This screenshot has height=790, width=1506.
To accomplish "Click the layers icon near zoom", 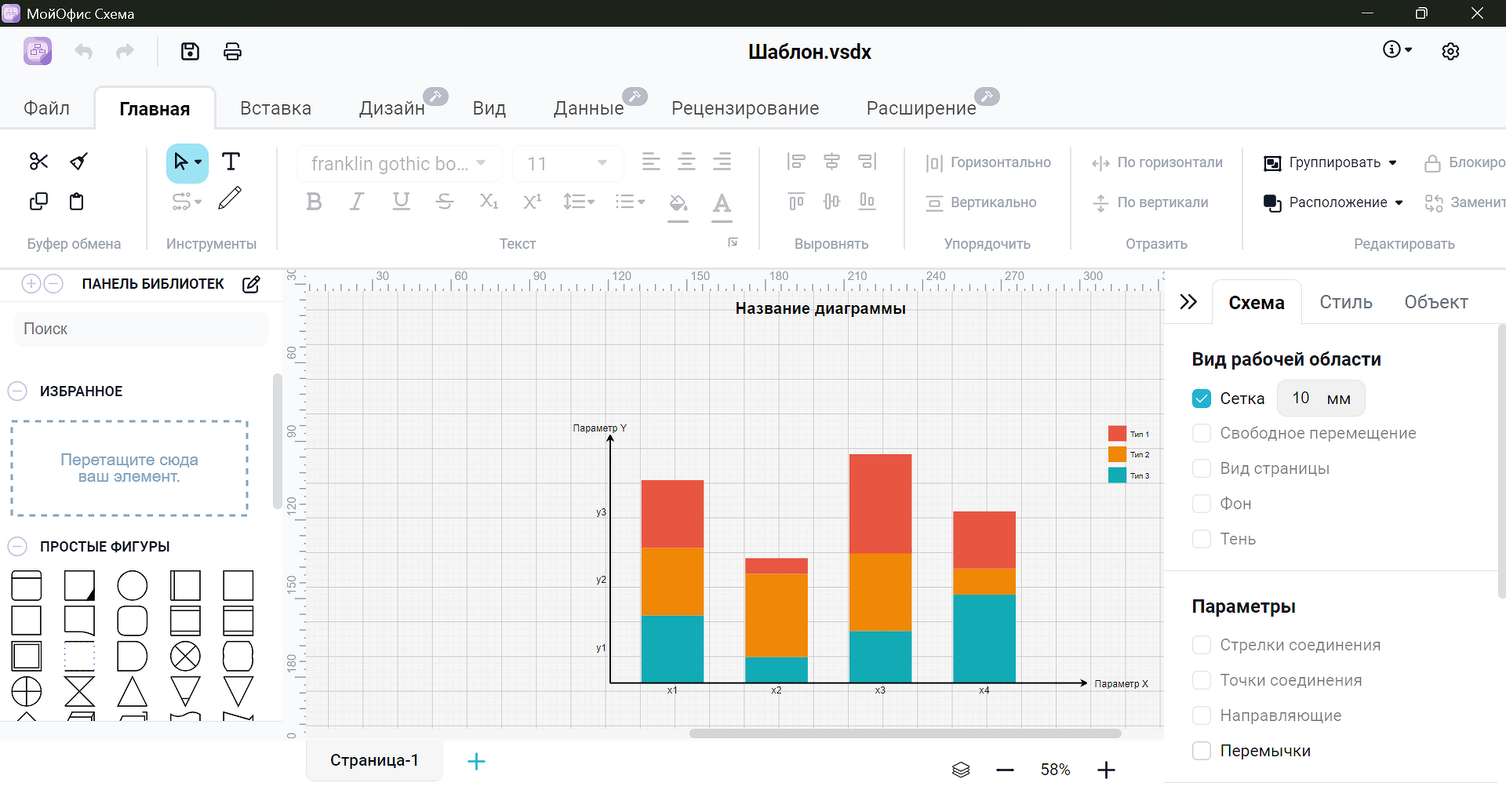I will click(961, 770).
